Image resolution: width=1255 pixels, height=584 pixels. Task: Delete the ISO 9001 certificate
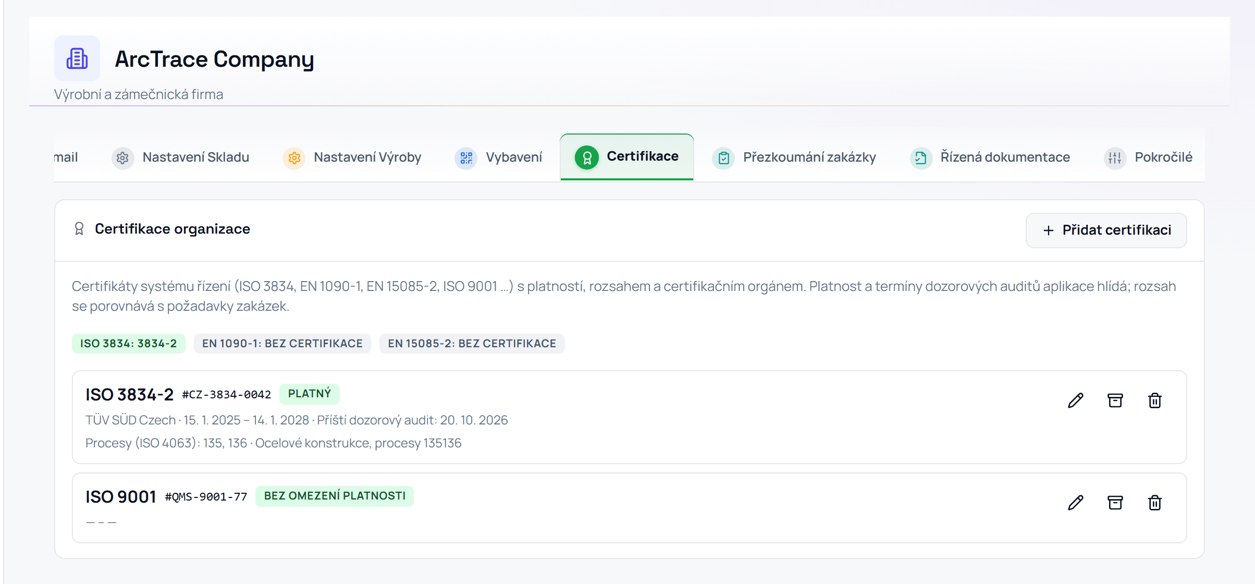coord(1154,503)
